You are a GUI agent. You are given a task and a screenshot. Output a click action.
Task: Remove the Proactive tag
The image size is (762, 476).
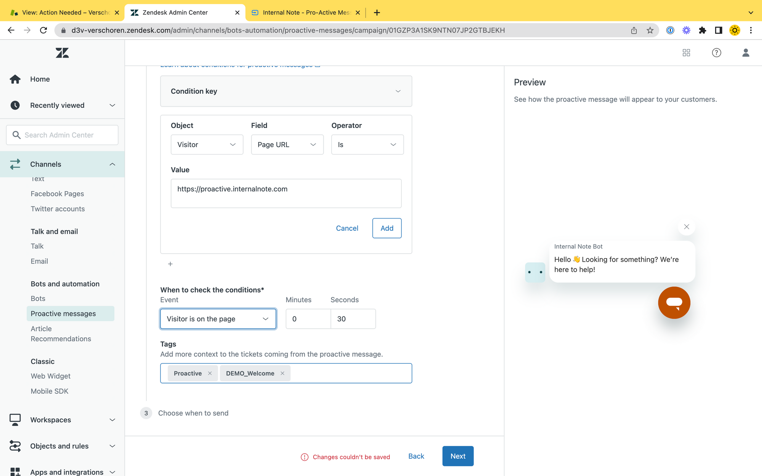[x=210, y=373]
